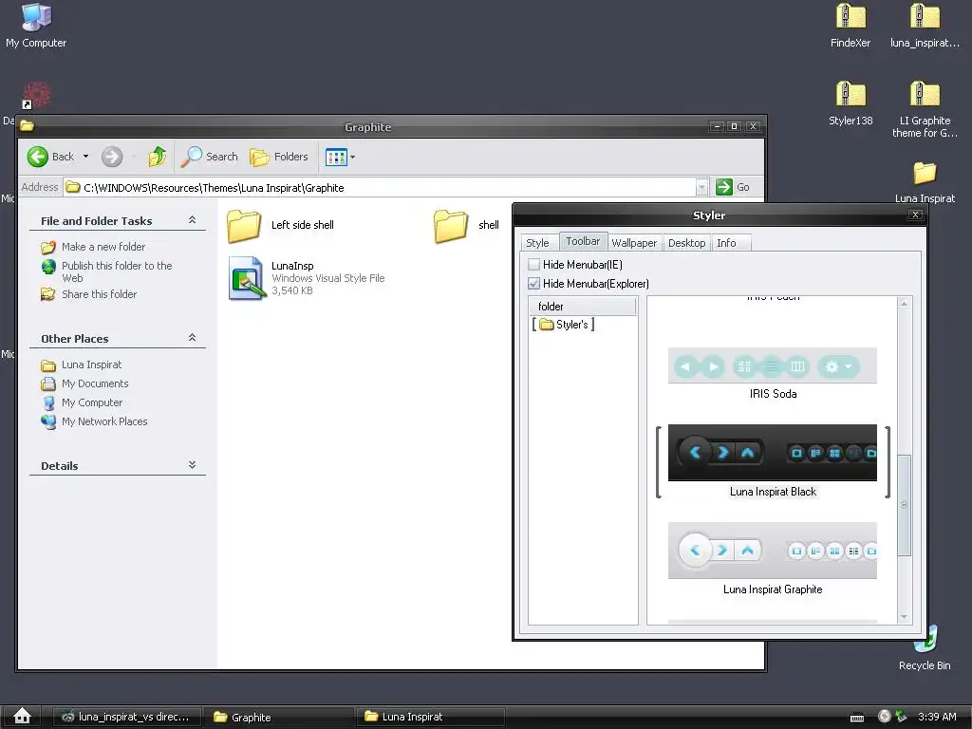Expand the Address bar dropdown

[701, 187]
